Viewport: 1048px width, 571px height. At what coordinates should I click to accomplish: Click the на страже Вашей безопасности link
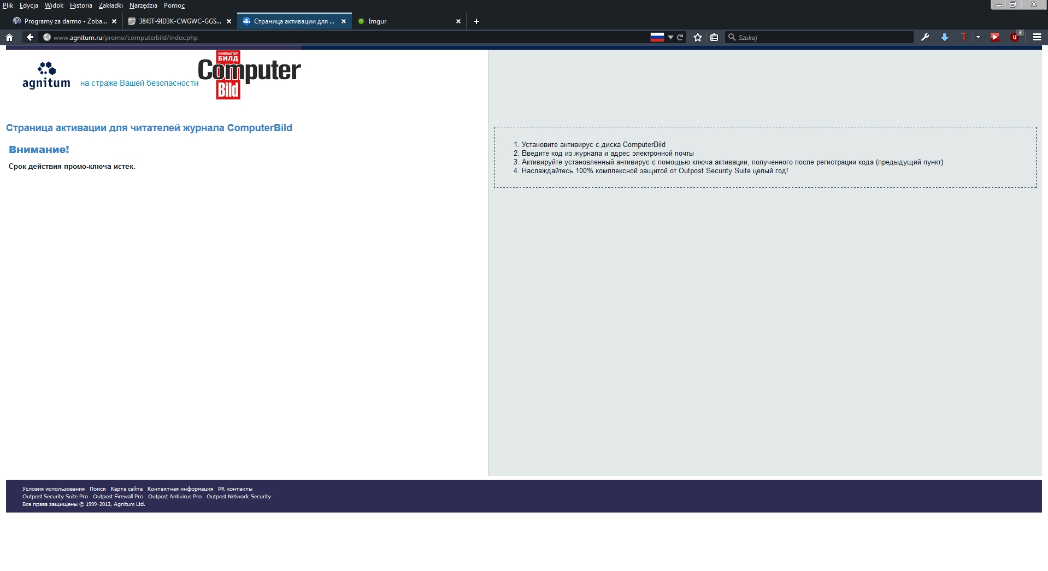click(139, 83)
